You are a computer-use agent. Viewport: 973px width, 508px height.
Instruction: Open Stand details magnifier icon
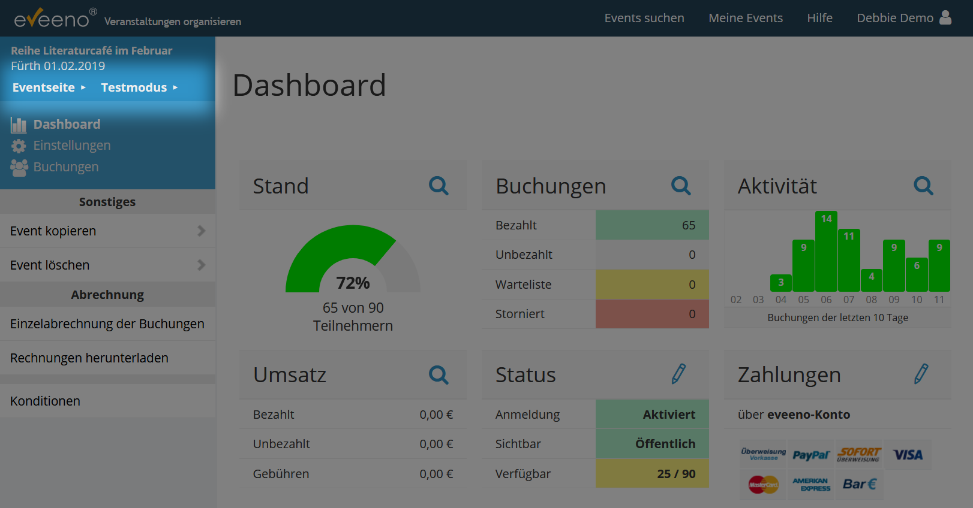coord(439,186)
